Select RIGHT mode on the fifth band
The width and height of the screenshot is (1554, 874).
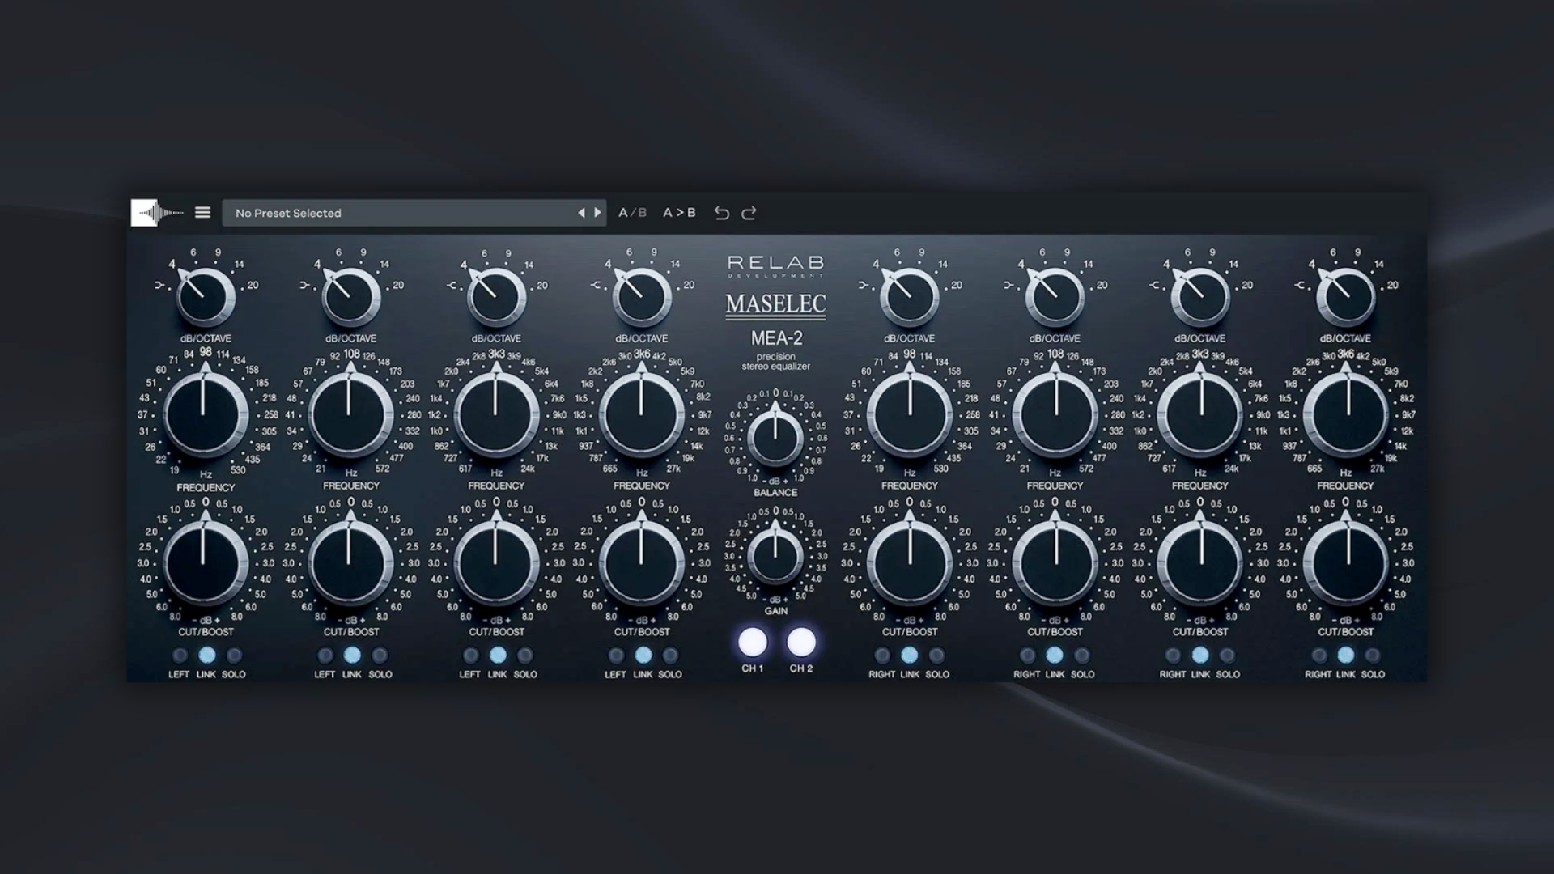click(x=884, y=656)
